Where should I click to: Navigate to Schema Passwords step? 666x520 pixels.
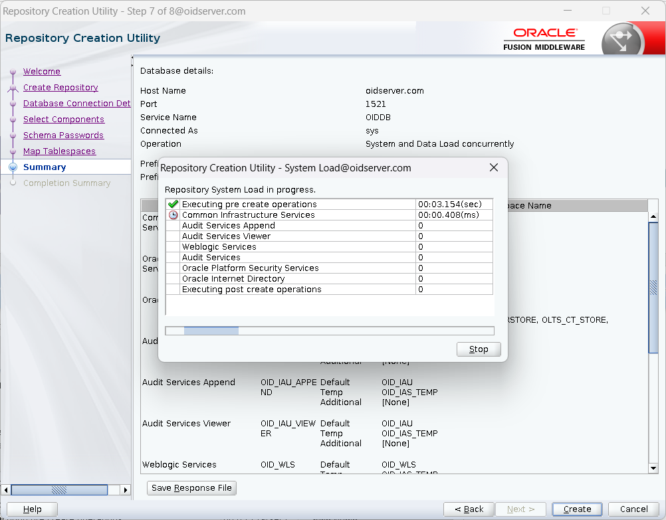pyautogui.click(x=63, y=135)
